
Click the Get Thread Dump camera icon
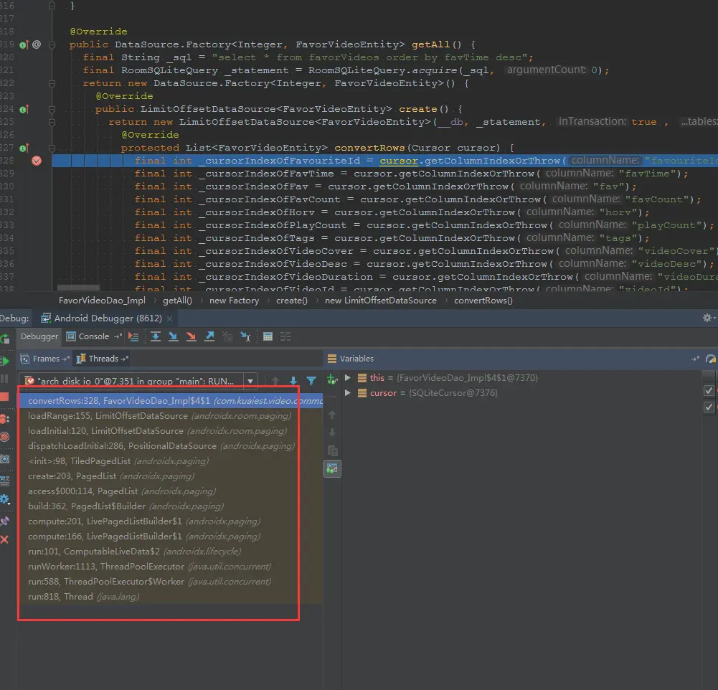[4, 459]
